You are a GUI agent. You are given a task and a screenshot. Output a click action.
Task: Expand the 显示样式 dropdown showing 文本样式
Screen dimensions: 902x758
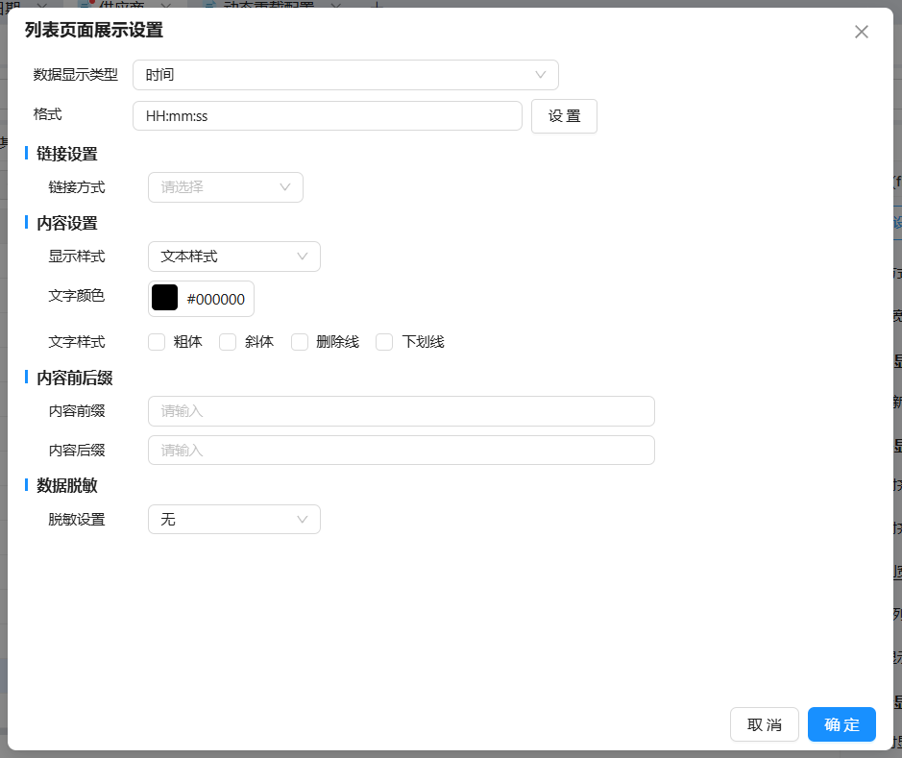point(234,257)
